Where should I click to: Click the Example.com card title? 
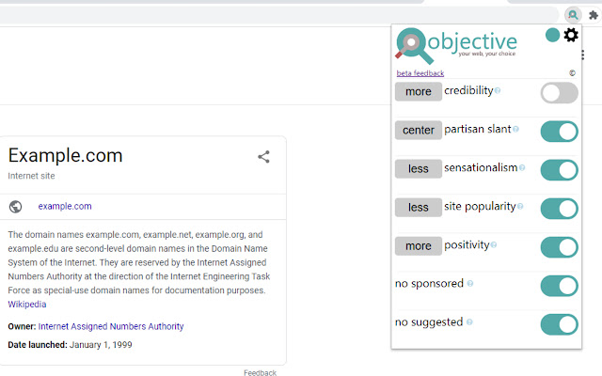pyautogui.click(x=65, y=155)
